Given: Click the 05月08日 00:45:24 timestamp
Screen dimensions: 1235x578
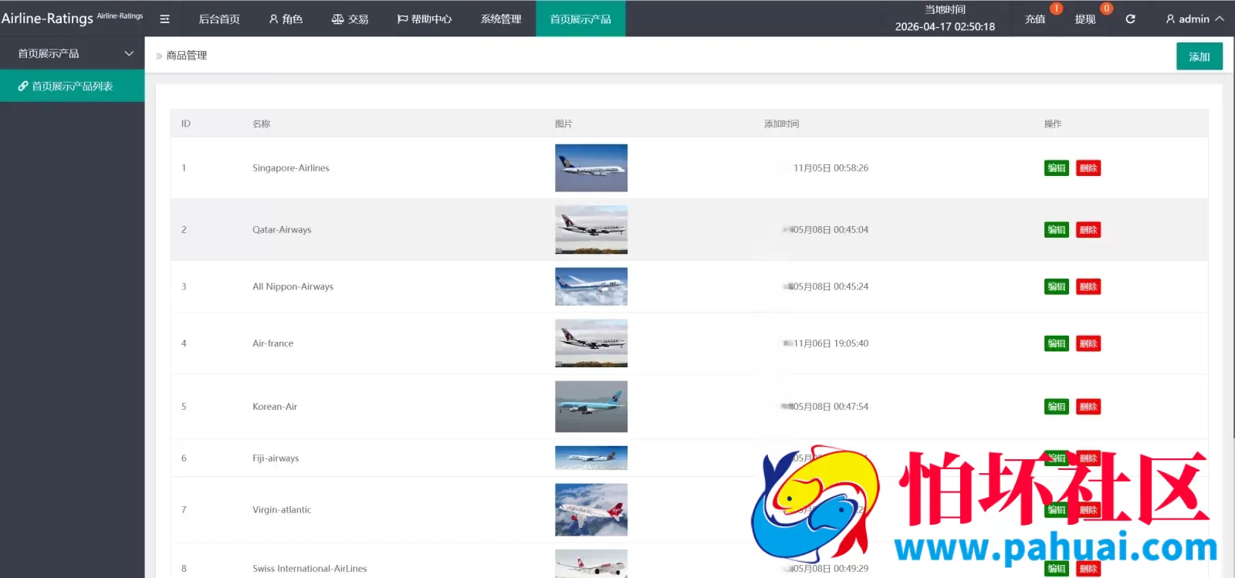Looking at the screenshot, I should 830,287.
